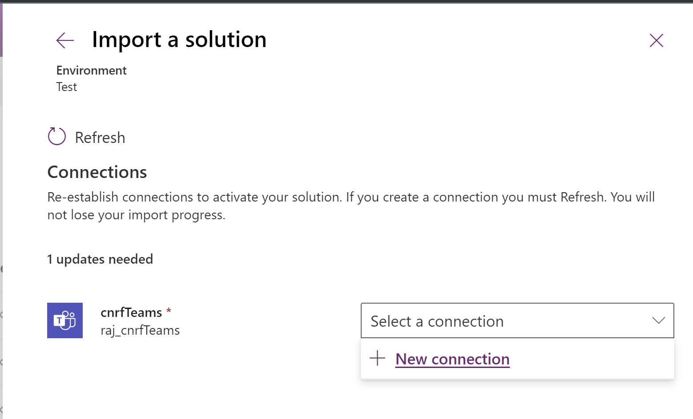
Task: Click the purple strip at top-left edge
Action: coord(1,30)
